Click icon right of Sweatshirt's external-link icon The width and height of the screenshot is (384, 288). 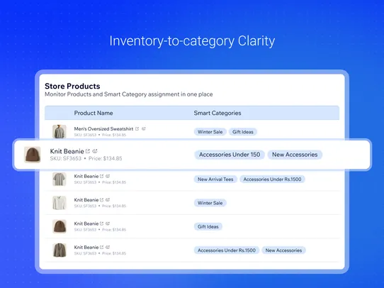pos(144,128)
